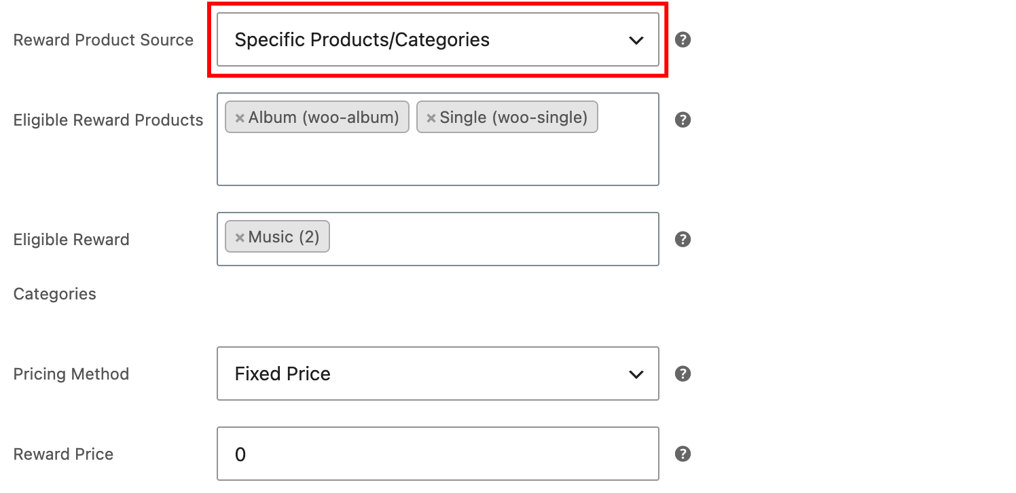The width and height of the screenshot is (1016, 493).
Task: Click the Pricing Method label
Action: pos(71,374)
